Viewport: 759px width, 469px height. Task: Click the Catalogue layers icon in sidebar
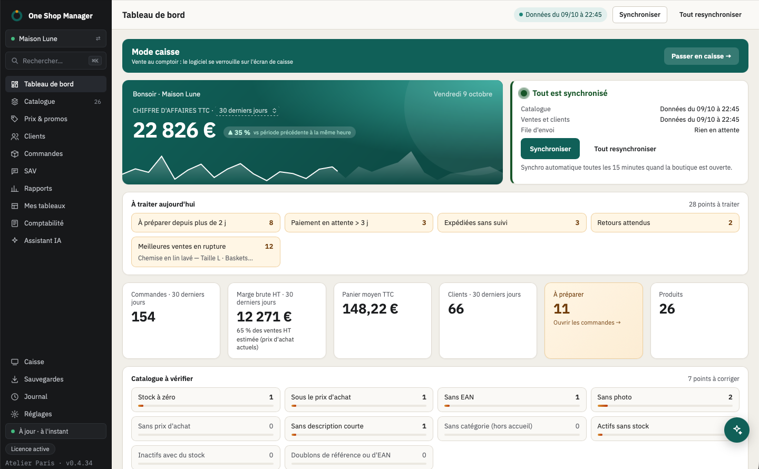tap(15, 102)
